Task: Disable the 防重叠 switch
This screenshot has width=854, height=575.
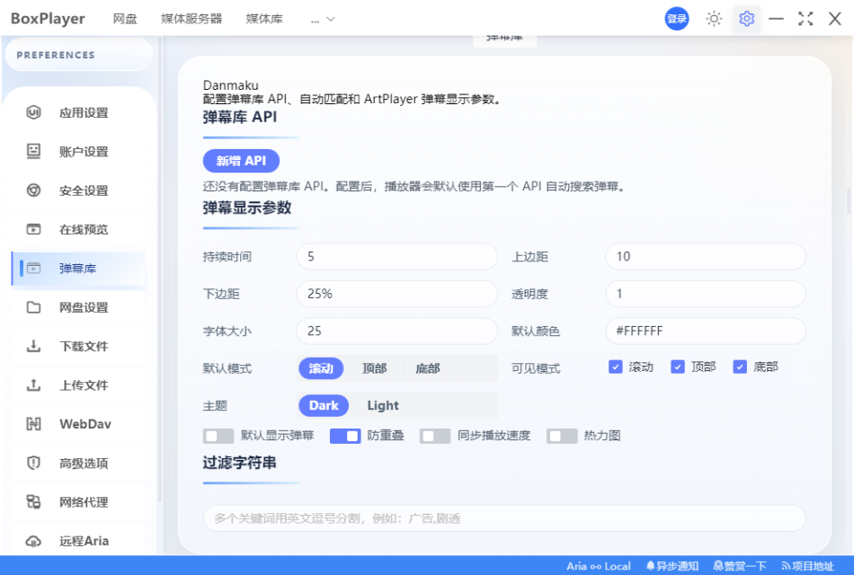Action: click(345, 436)
